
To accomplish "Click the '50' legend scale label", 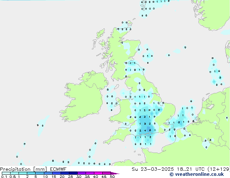I will coord(112,177).
